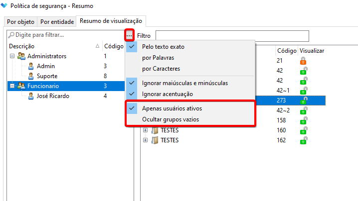Image resolution: width=358 pixels, height=201 pixels.
Task: Click the orange lock icon for code 21
Action: pyautogui.click(x=303, y=61)
